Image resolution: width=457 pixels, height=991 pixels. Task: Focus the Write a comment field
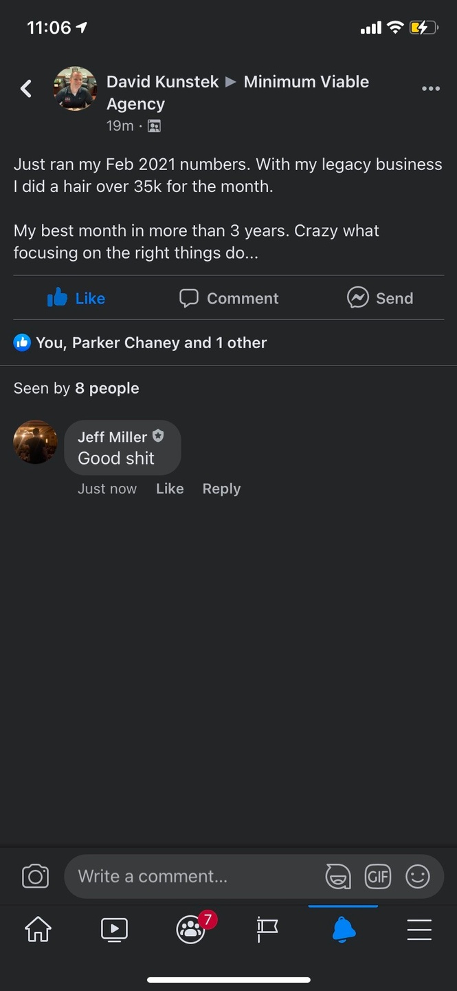(x=192, y=876)
